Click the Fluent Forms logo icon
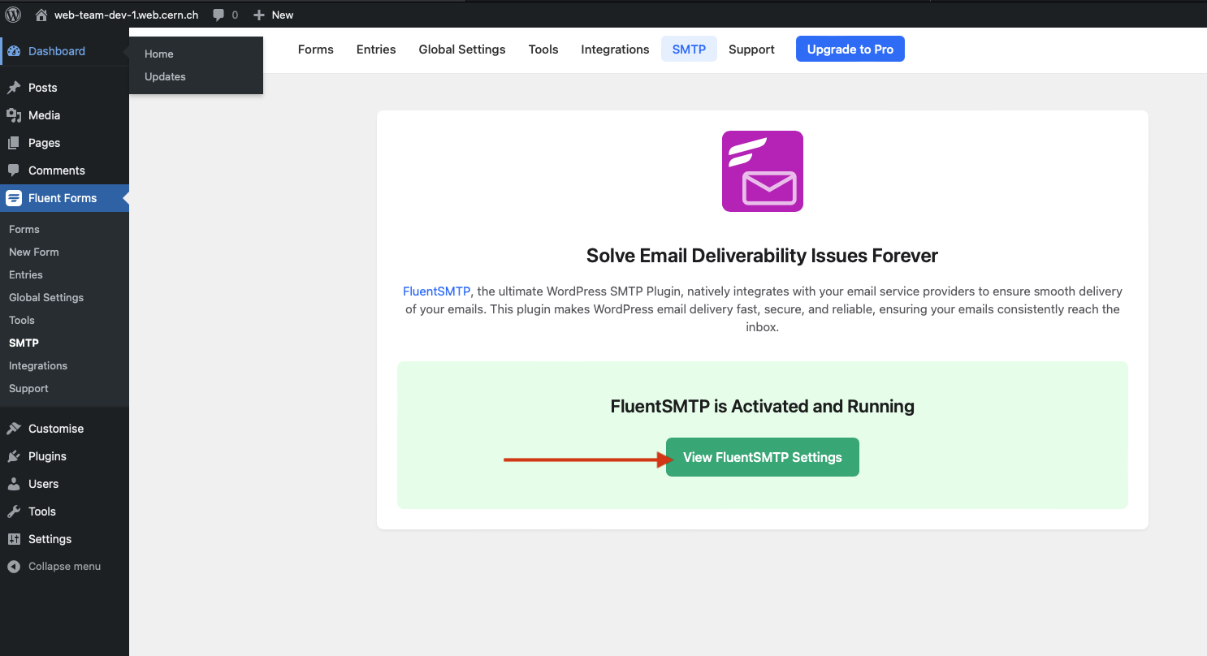 tap(14, 198)
